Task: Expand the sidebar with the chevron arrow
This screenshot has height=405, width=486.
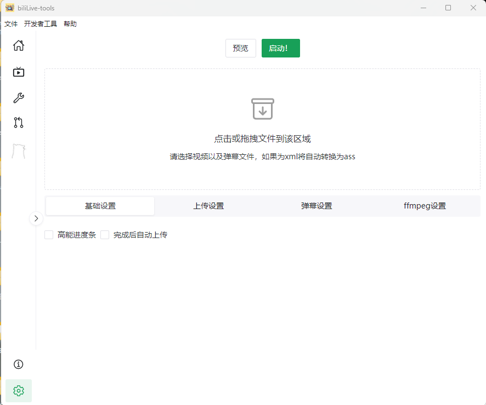Action: tap(36, 218)
